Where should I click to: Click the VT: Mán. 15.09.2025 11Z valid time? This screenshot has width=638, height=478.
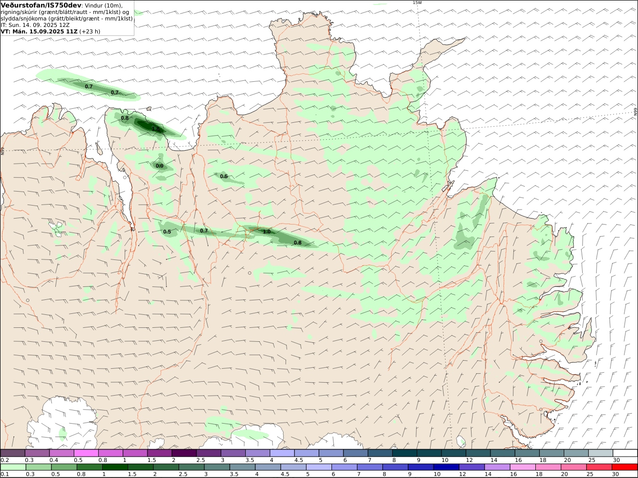coord(39,31)
